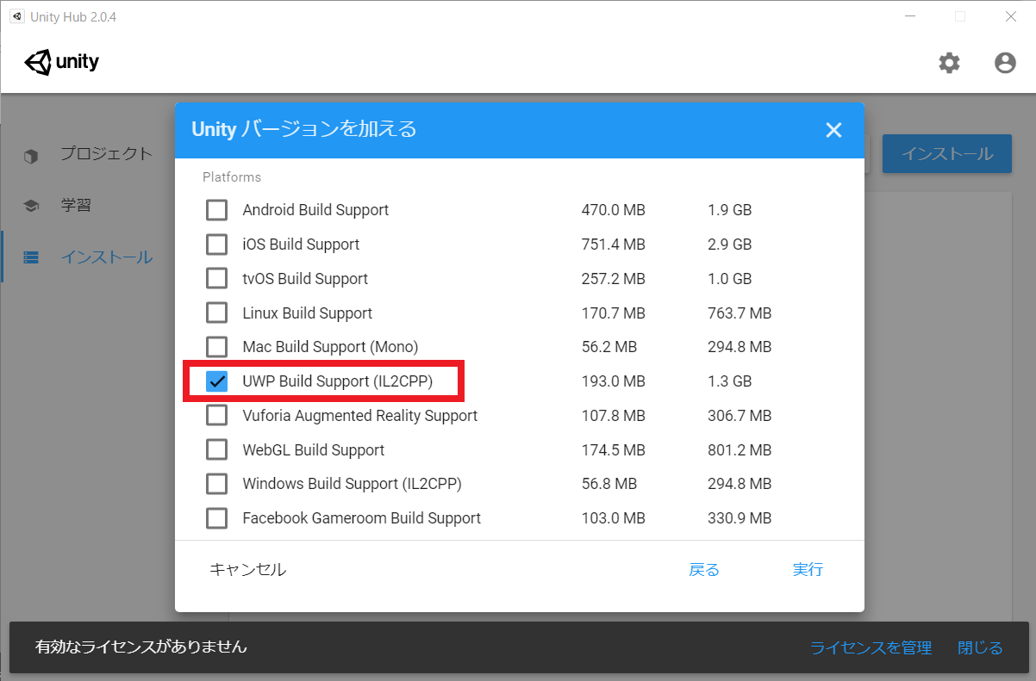Screen dimensions: 1036x681
Task: Click the Platforms section heading
Action: (x=232, y=177)
